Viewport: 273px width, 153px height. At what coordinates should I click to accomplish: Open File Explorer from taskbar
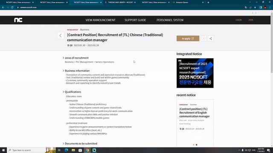coord(73,150)
